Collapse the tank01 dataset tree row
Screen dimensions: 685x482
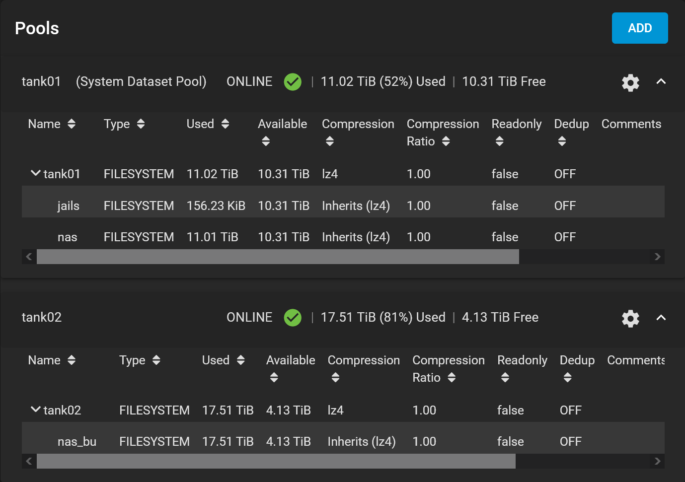click(x=36, y=173)
